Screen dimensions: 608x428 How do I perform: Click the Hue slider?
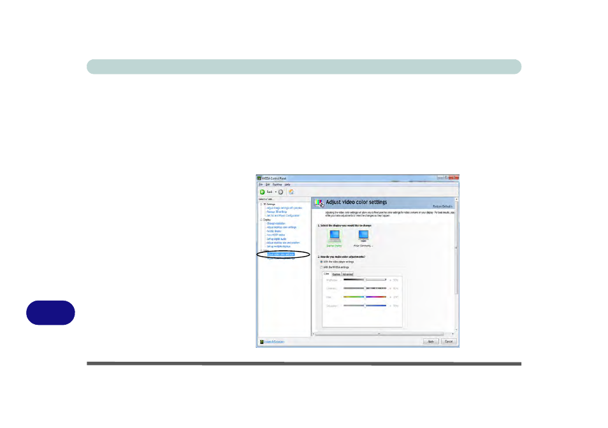point(365,297)
